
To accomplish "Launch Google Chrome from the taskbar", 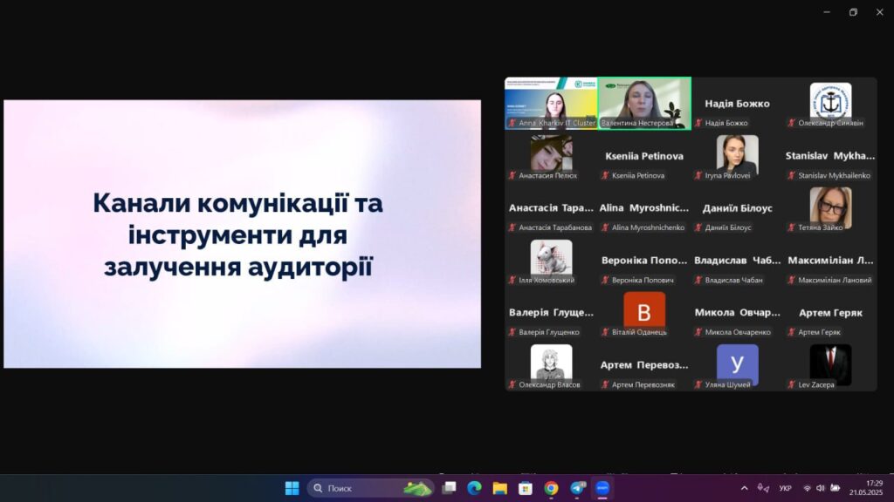I will [x=551, y=488].
